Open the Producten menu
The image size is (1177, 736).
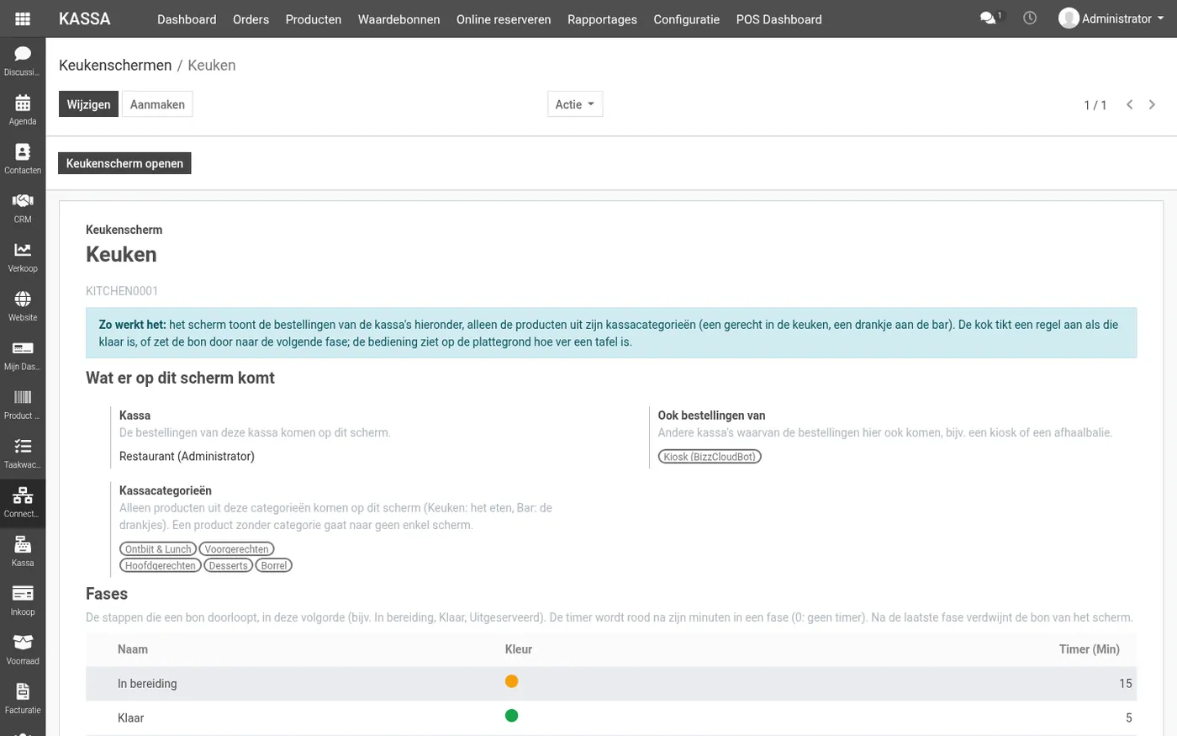[x=314, y=19]
